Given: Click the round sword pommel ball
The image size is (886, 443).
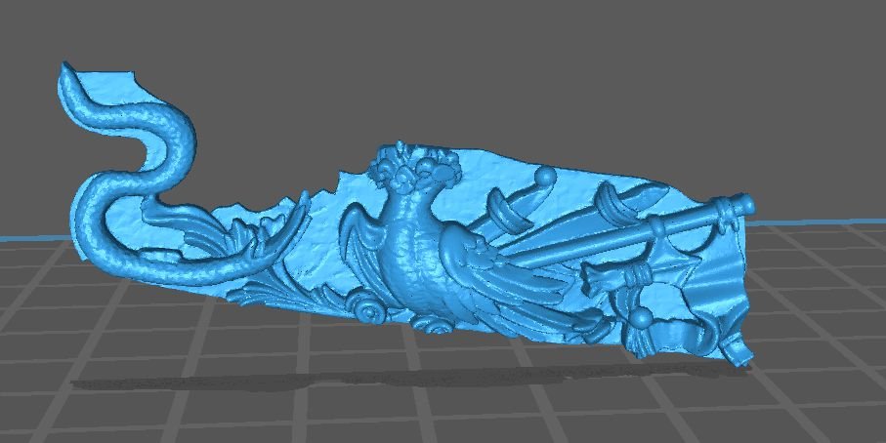Looking at the screenshot, I should (x=545, y=177).
